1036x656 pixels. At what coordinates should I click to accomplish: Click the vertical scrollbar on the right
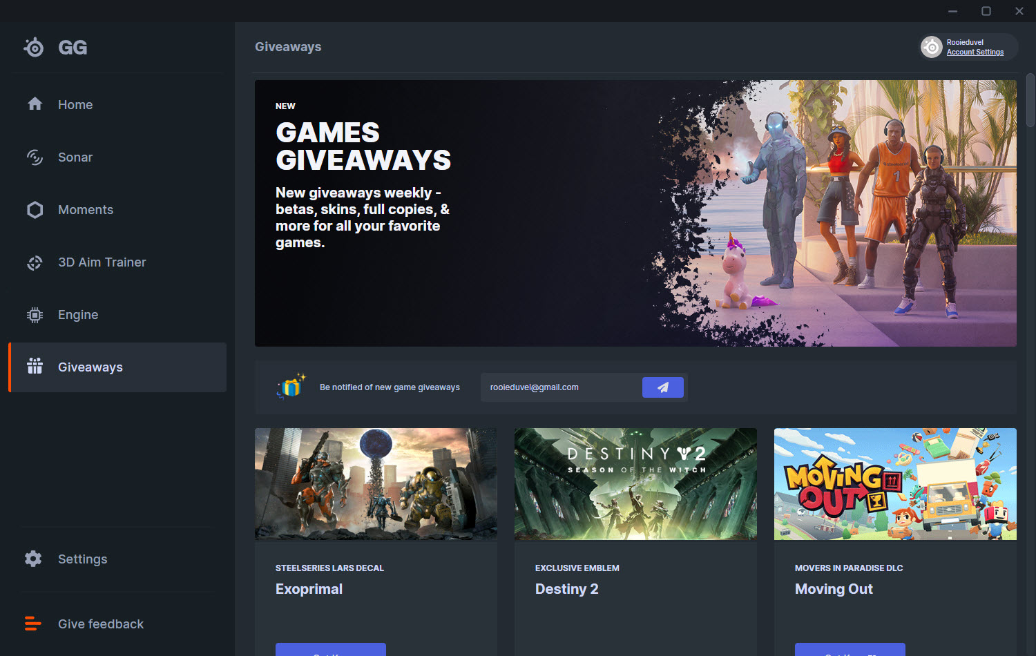(x=1030, y=100)
